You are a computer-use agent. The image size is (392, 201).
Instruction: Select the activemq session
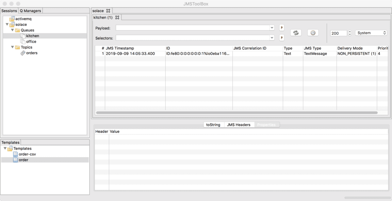[24, 19]
